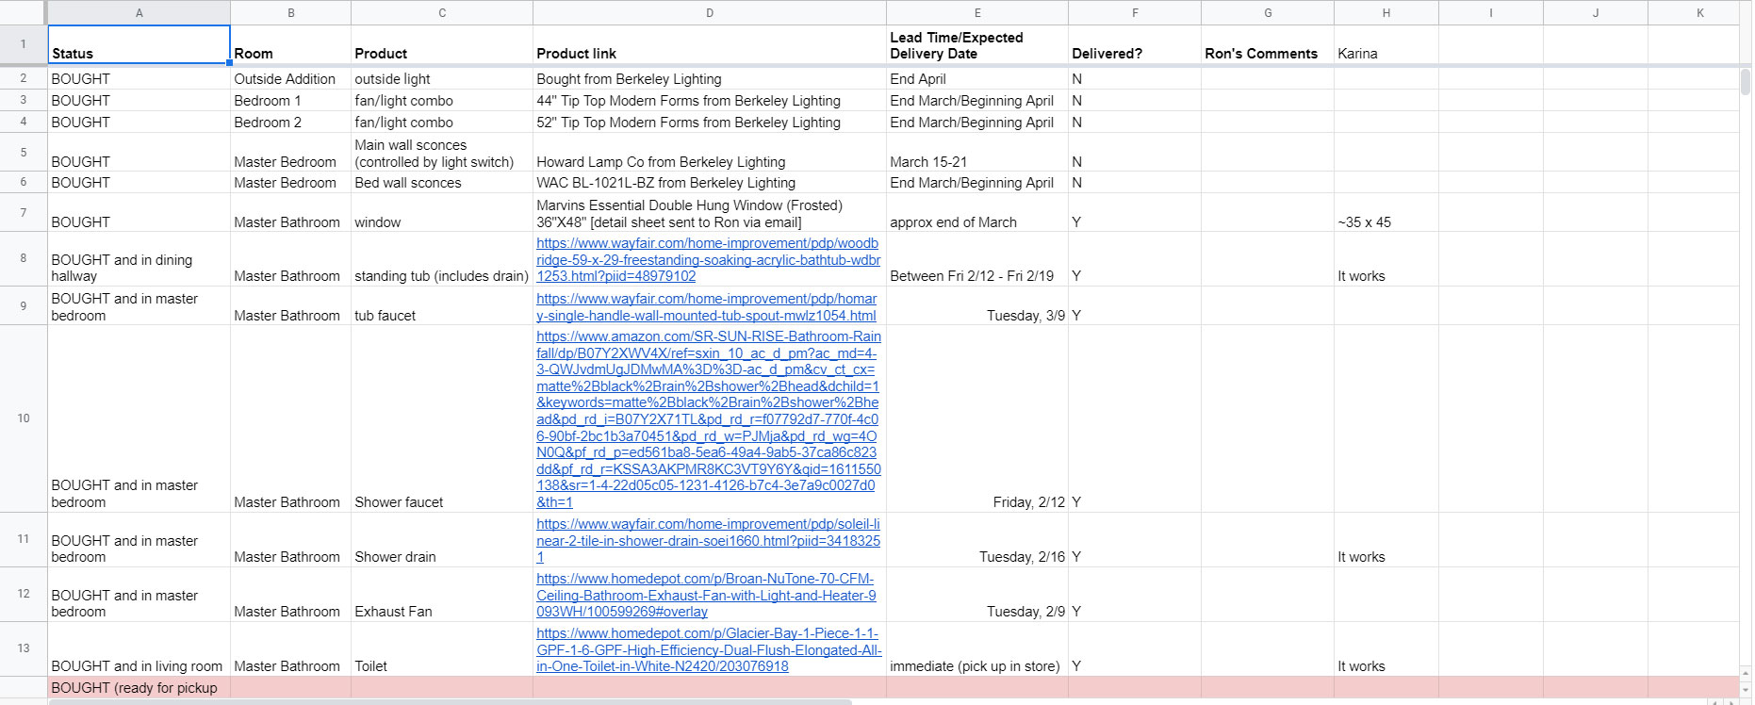Select the 'It works' cell in standing tub row
Screen dimensions: 1755x705
[x=1386, y=259]
